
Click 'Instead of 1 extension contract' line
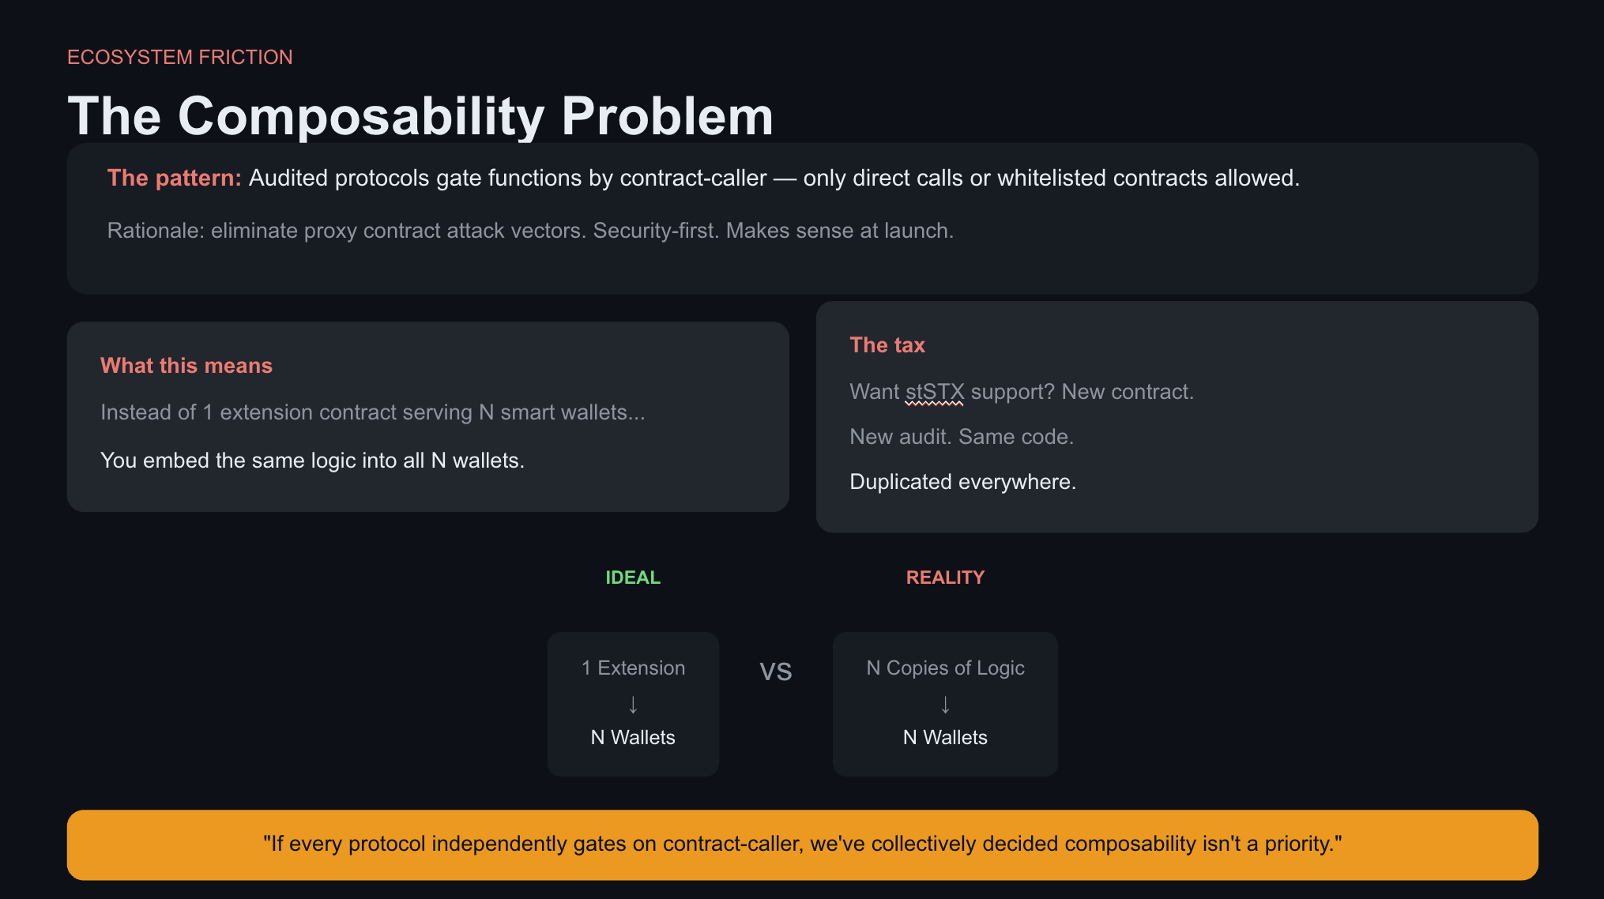tap(372, 412)
